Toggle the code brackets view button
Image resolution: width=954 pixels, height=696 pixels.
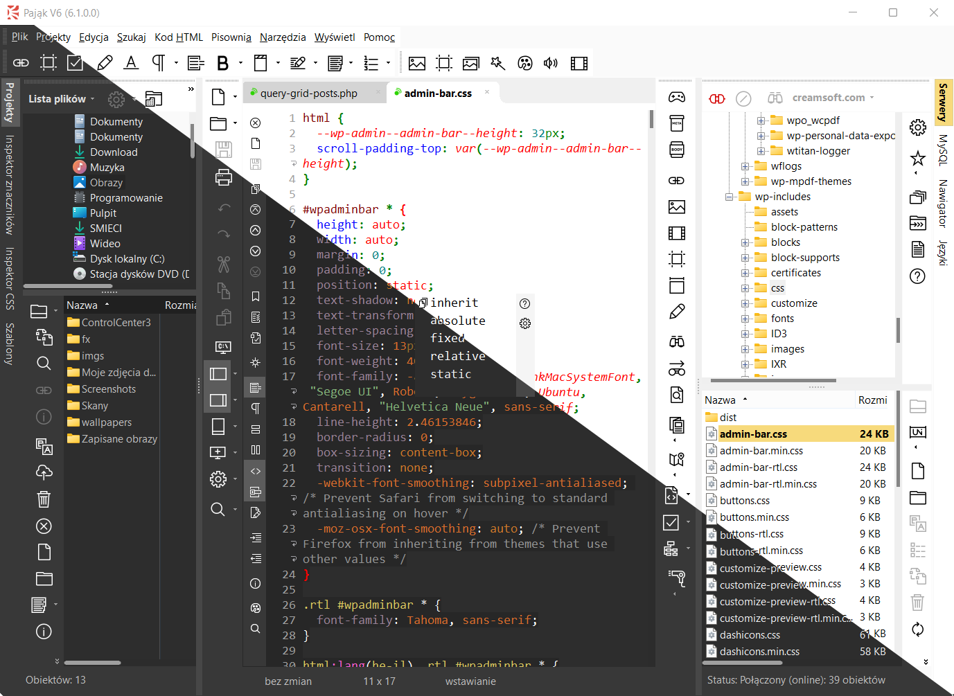tap(256, 471)
